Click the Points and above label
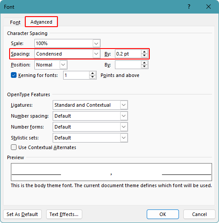Image resolution: width=219 pixels, height=223 pixels. (x=120, y=75)
